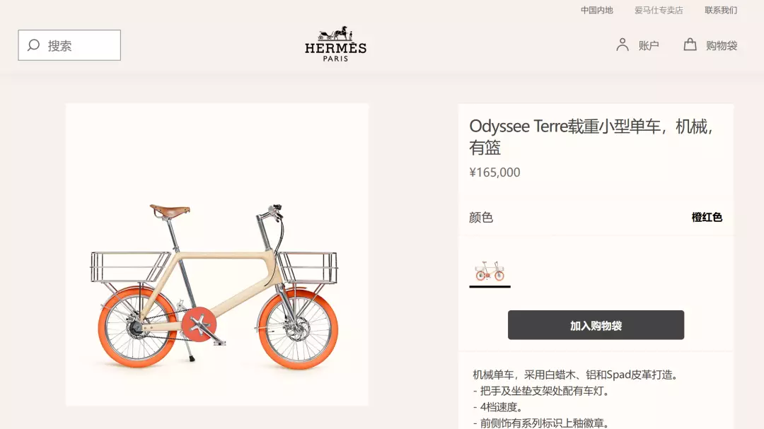Open the 联系我们 contact link
764x429 pixels.
click(721, 10)
